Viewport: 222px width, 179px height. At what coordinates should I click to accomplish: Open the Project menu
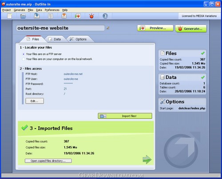pyautogui.click(x=6, y=10)
